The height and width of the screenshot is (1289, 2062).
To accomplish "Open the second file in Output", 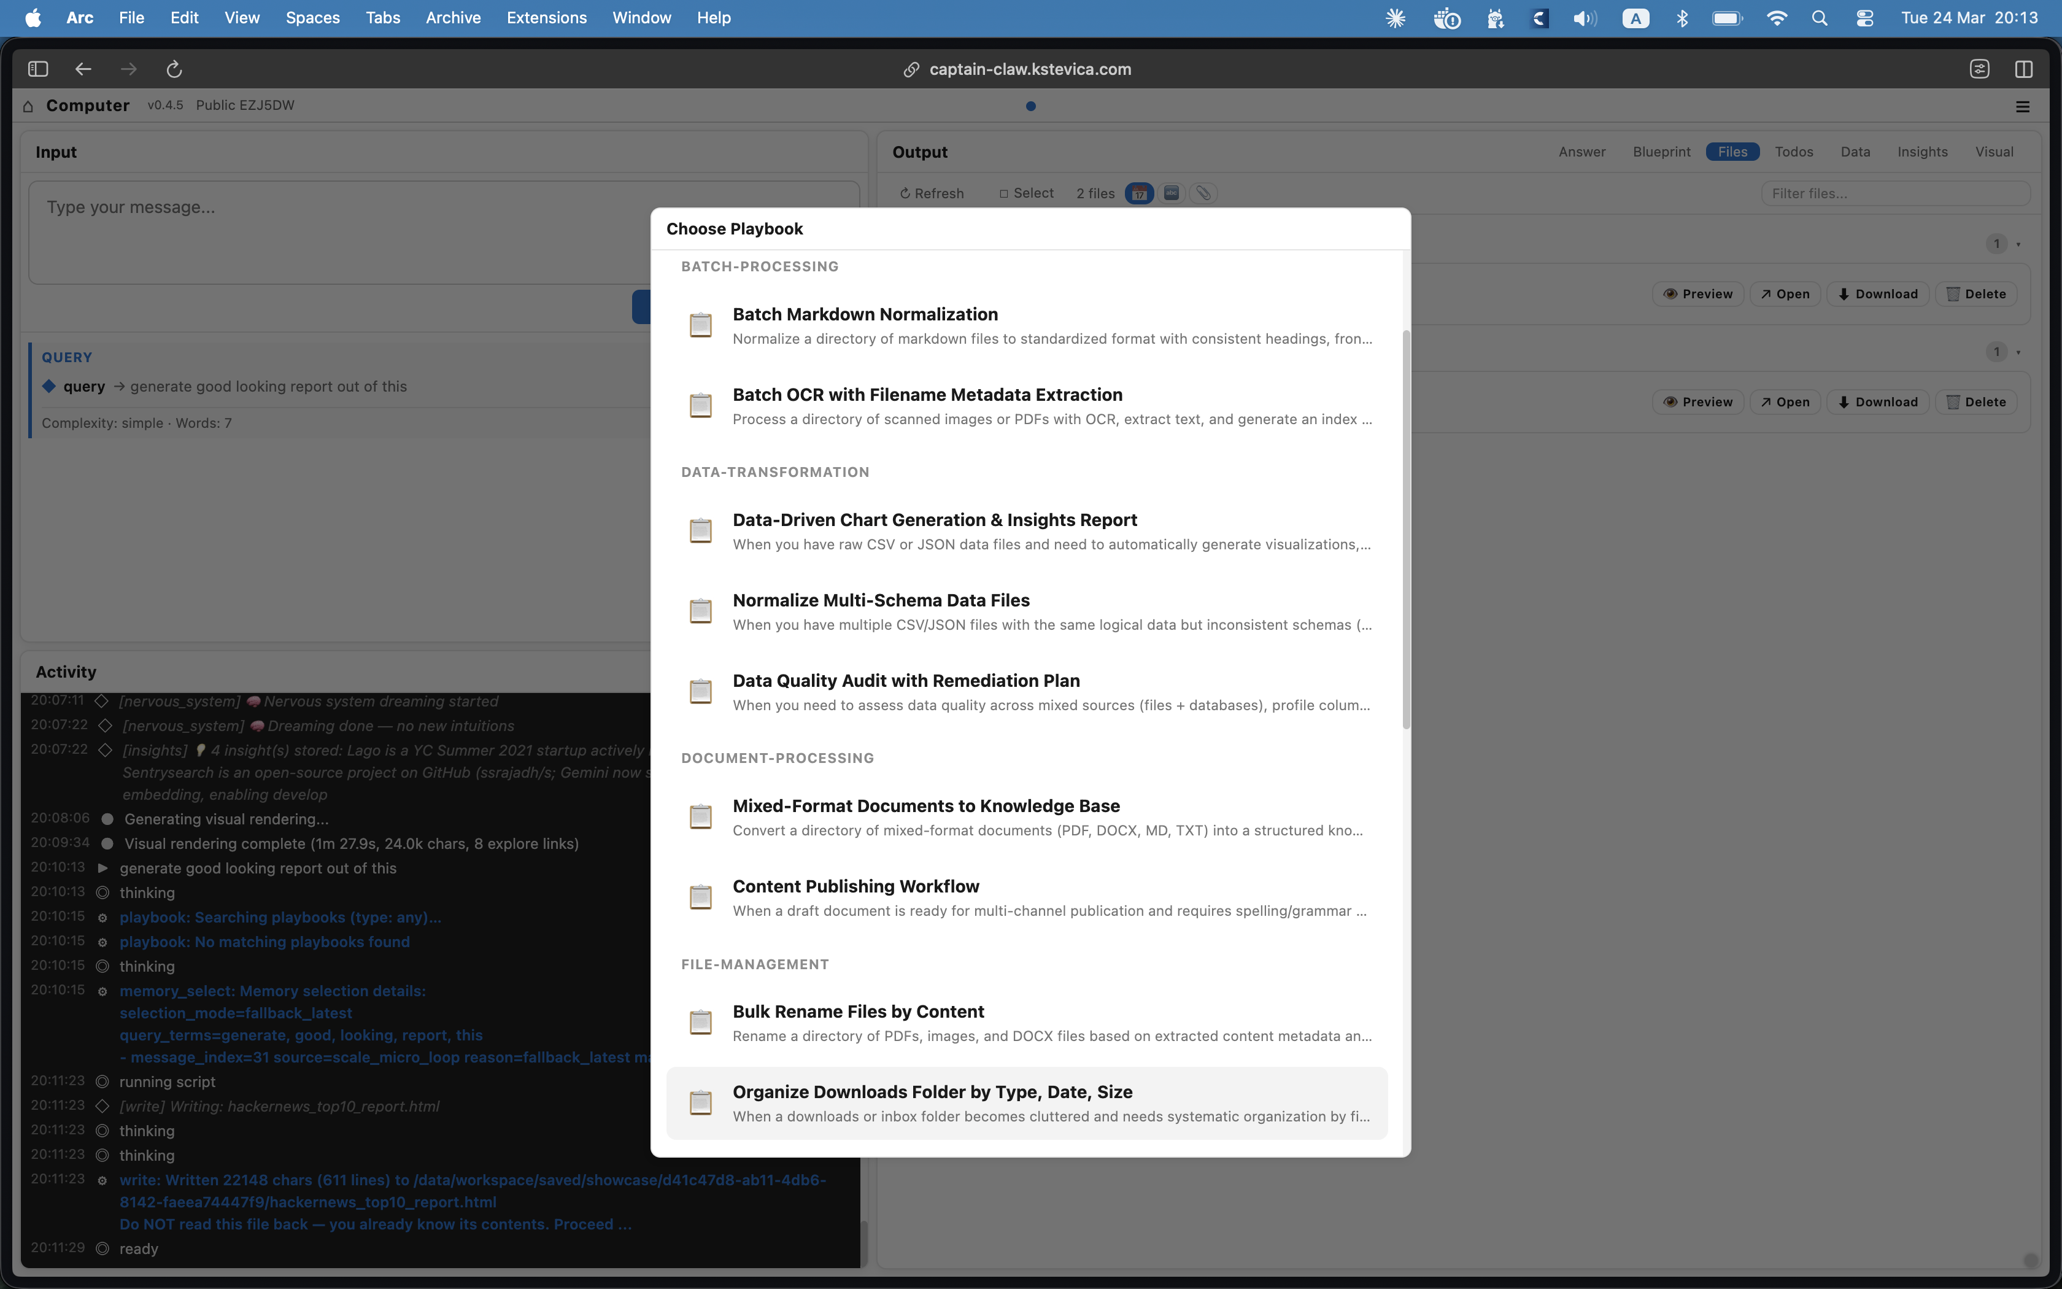I will coord(1784,403).
